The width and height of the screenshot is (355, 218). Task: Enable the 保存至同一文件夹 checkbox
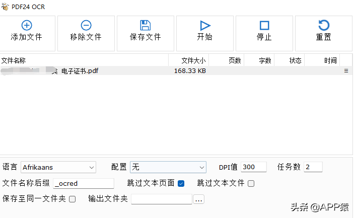(x=72, y=199)
